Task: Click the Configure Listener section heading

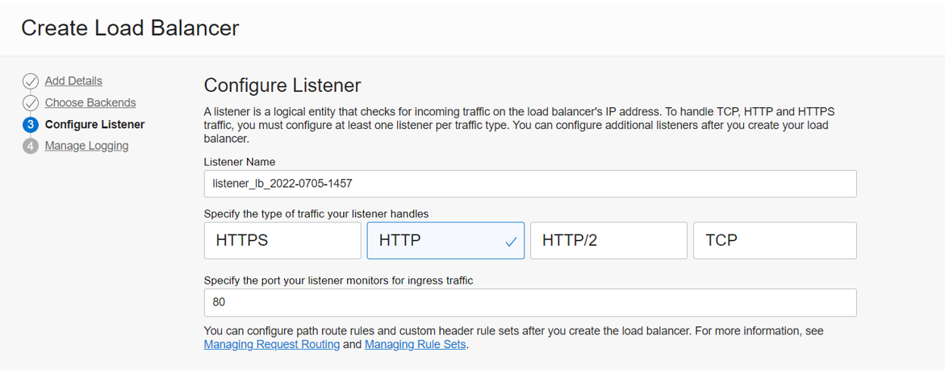Action: coord(282,85)
